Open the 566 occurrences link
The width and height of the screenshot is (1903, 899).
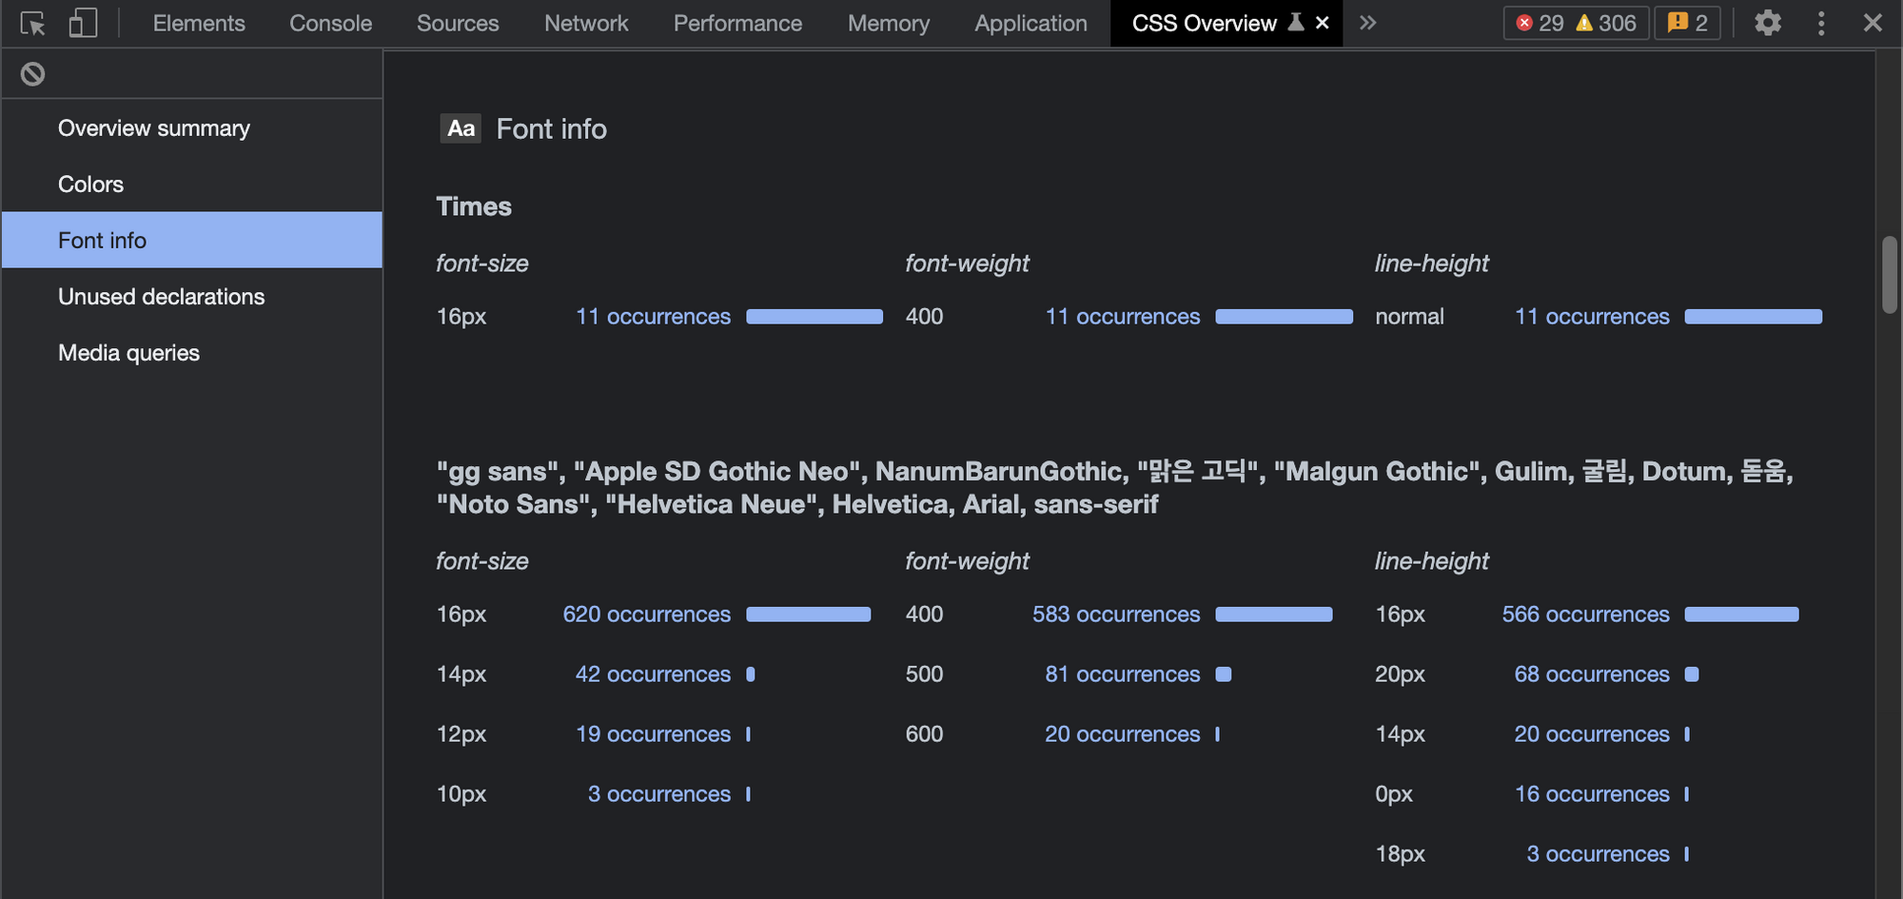coord(1585,615)
